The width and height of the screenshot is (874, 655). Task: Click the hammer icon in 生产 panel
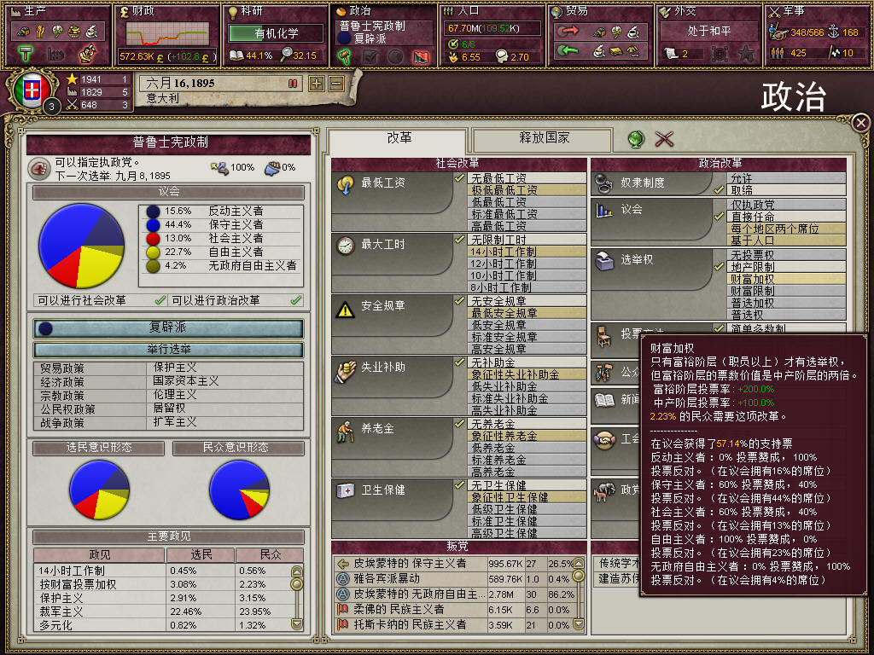(26, 54)
